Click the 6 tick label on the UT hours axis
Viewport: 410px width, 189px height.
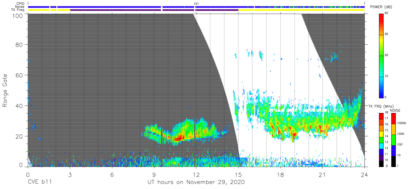(112, 174)
